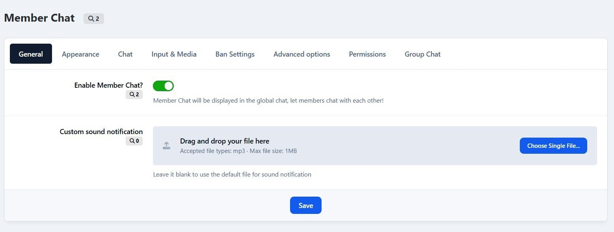The width and height of the screenshot is (614, 232).
Task: Open the Chat tab
Action: point(125,54)
